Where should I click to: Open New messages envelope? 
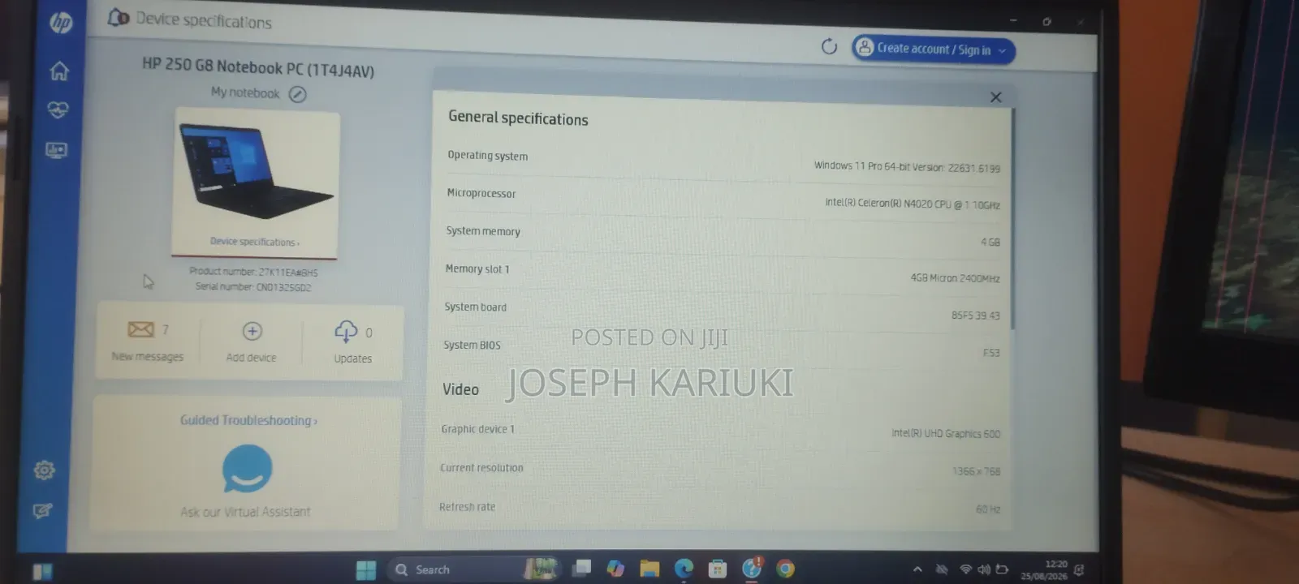click(x=140, y=329)
